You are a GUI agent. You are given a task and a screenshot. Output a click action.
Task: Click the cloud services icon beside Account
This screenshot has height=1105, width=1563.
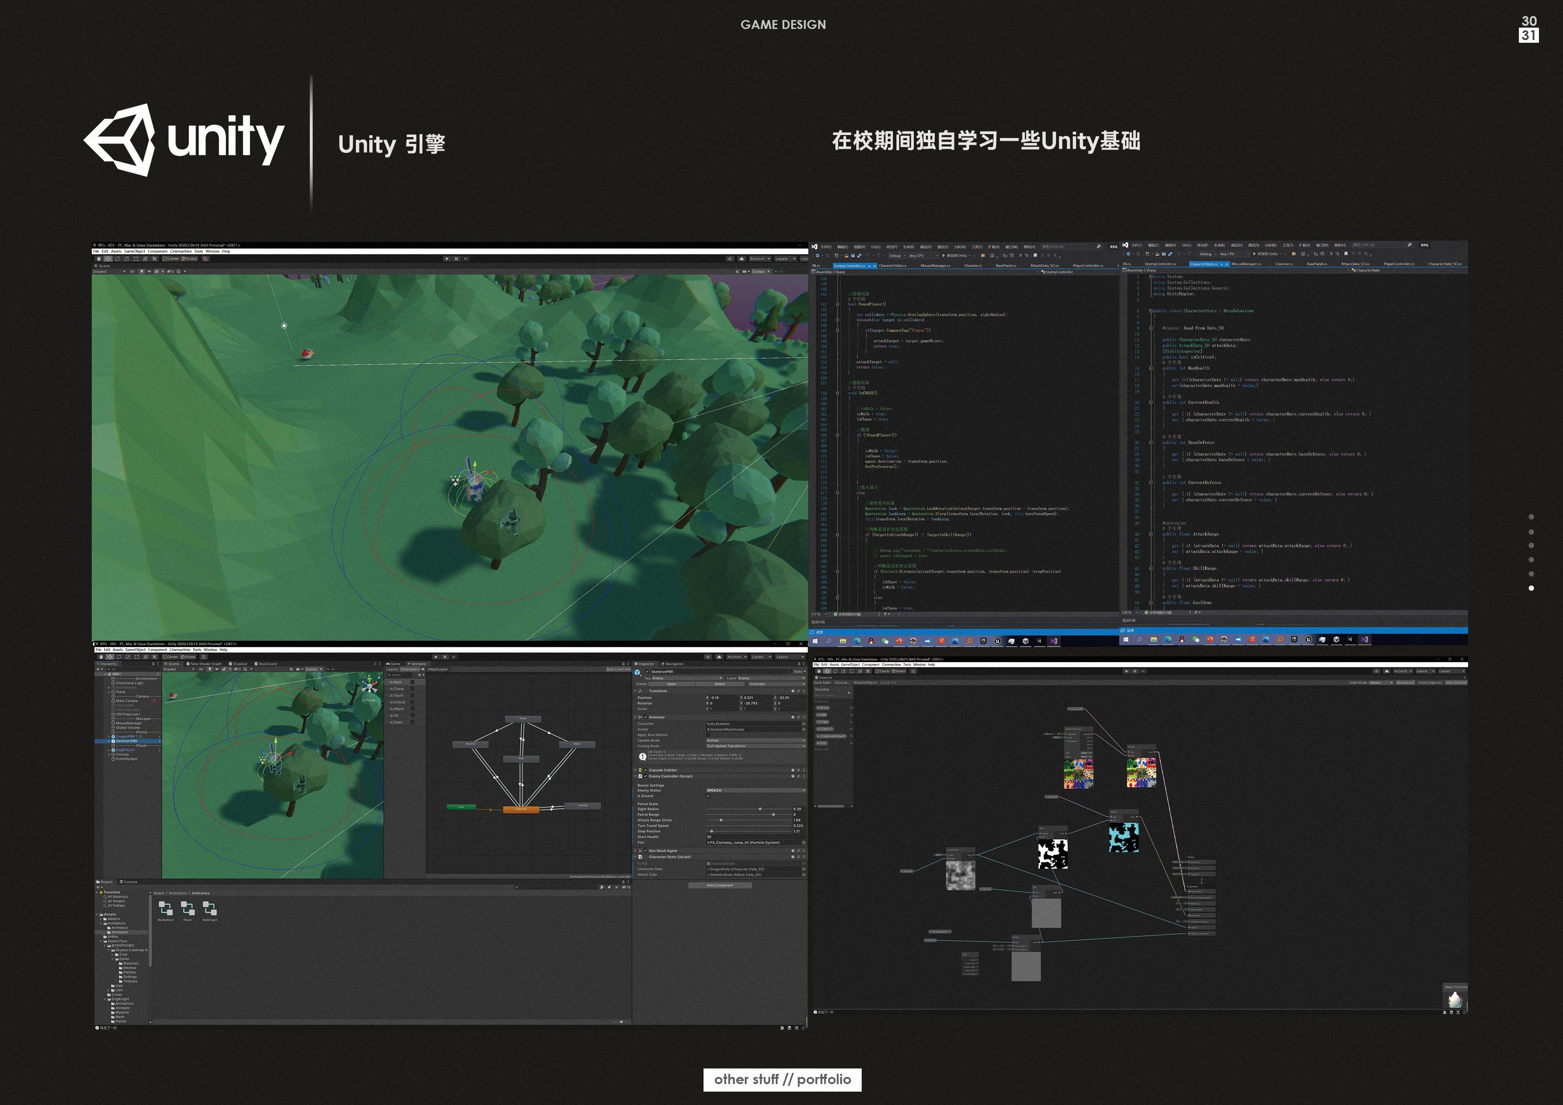719,657
